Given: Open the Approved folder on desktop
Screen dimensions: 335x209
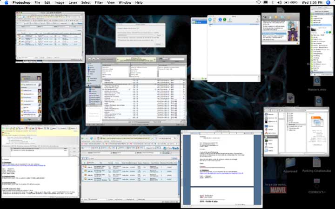Looking at the screenshot, I should [x=290, y=165].
